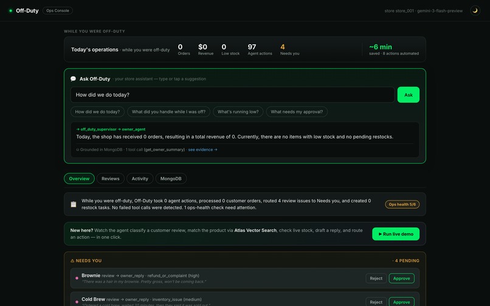Click the pink dot on the Cold Brew row

(77, 302)
